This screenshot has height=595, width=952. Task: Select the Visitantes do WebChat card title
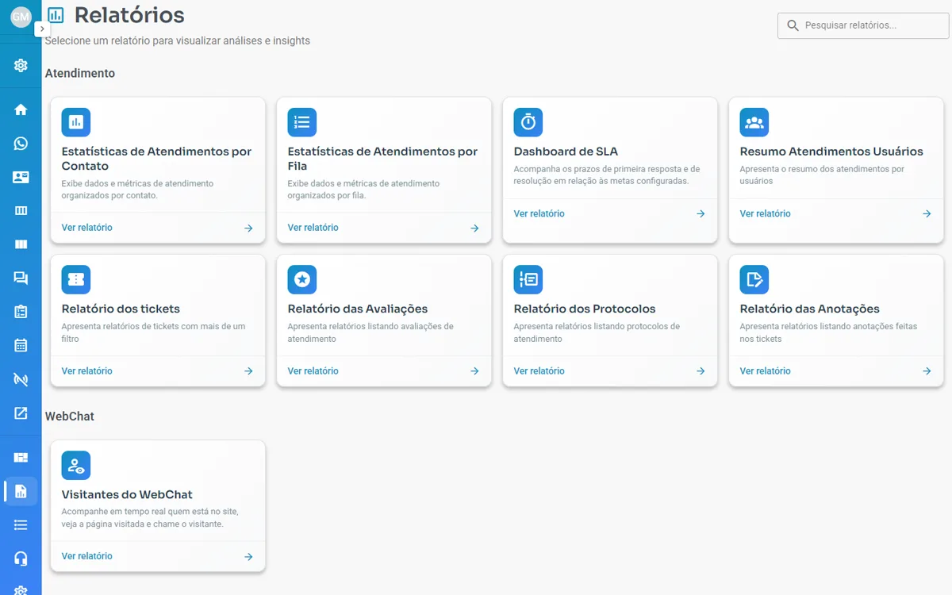click(x=127, y=494)
